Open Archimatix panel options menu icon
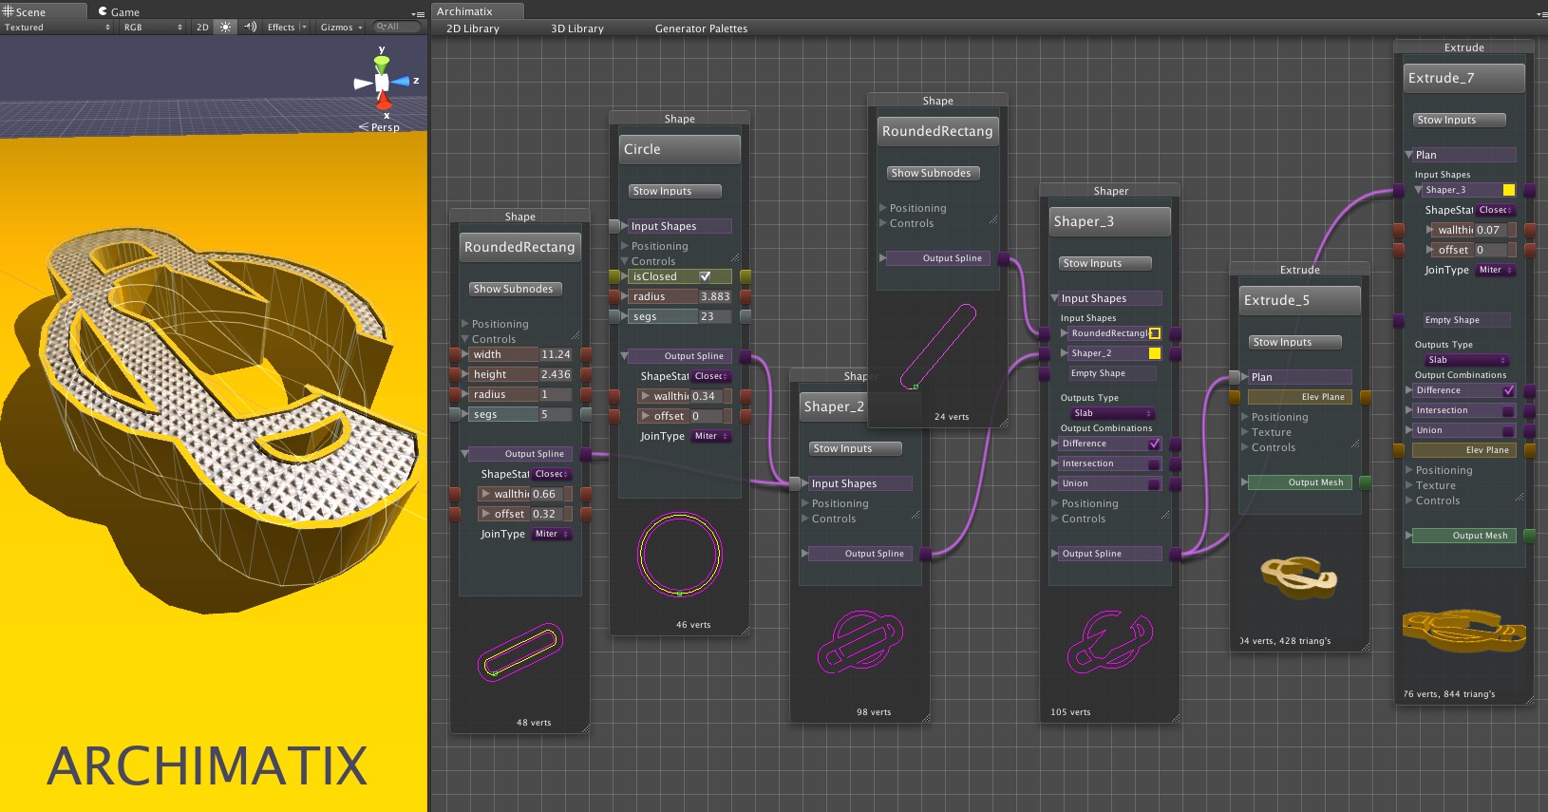Viewport: 1548px width, 812px height. click(1542, 13)
